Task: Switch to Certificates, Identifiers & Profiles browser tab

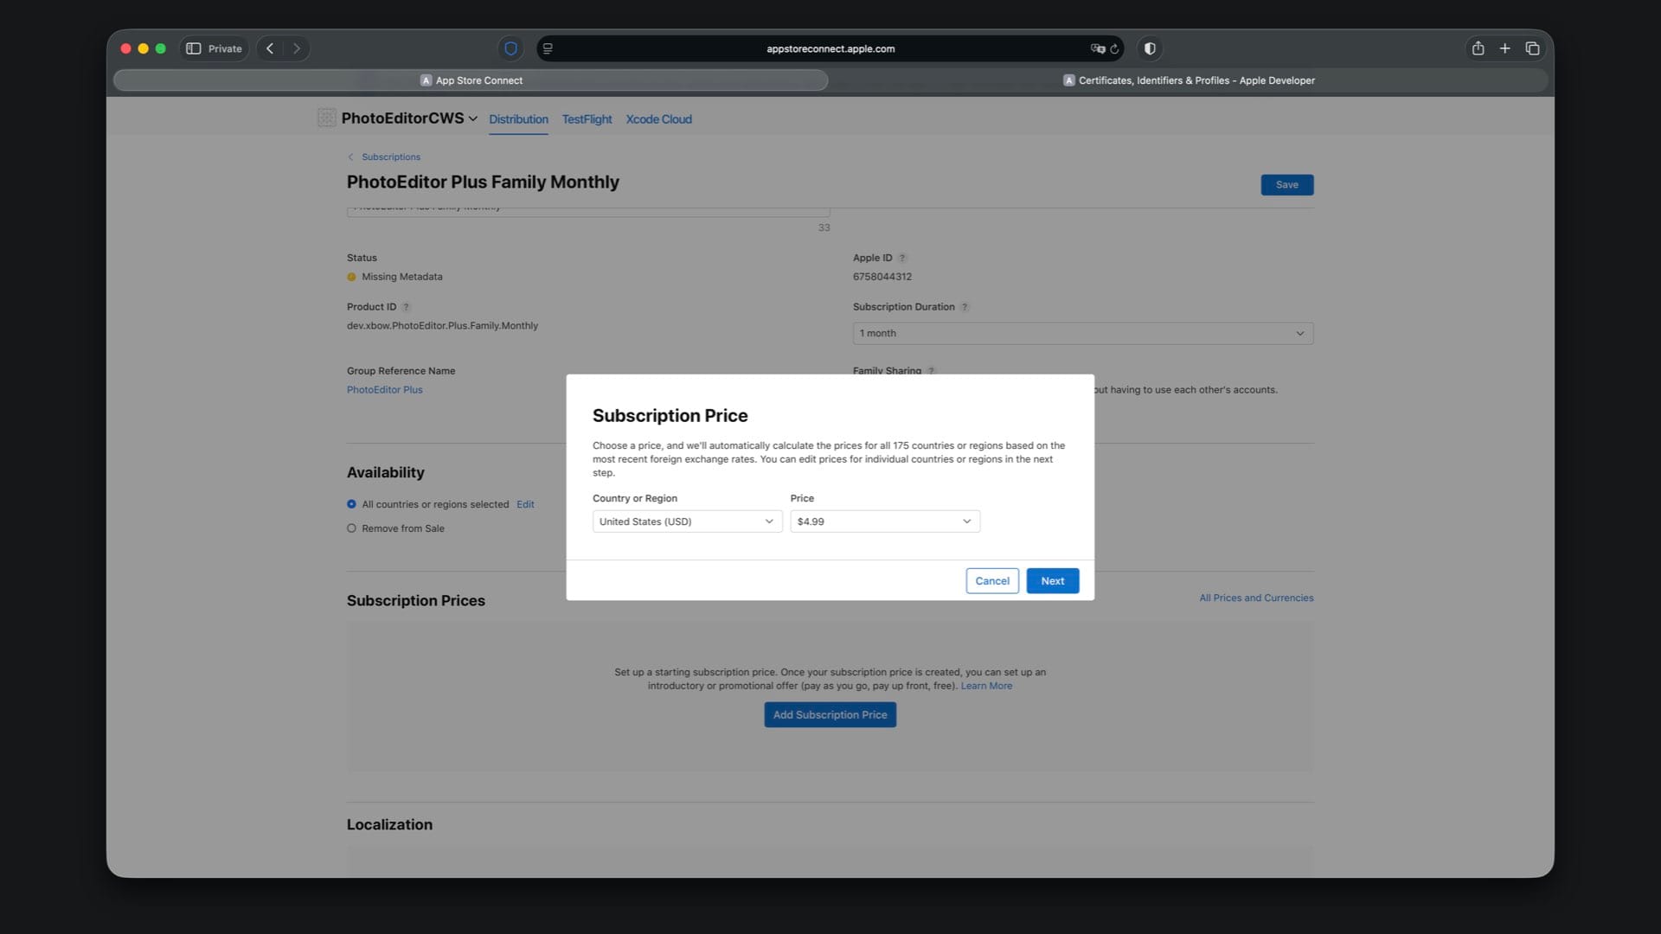Action: 1189,80
